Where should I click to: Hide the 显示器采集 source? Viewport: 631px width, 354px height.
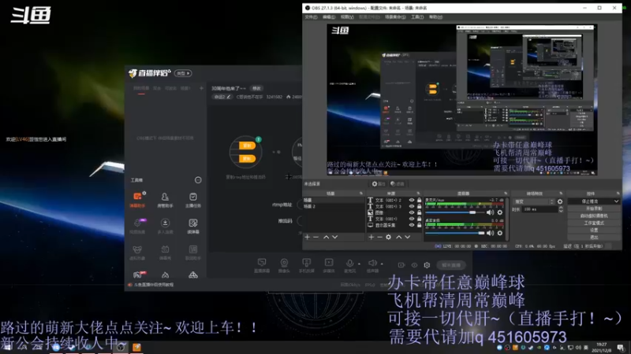coord(411,225)
